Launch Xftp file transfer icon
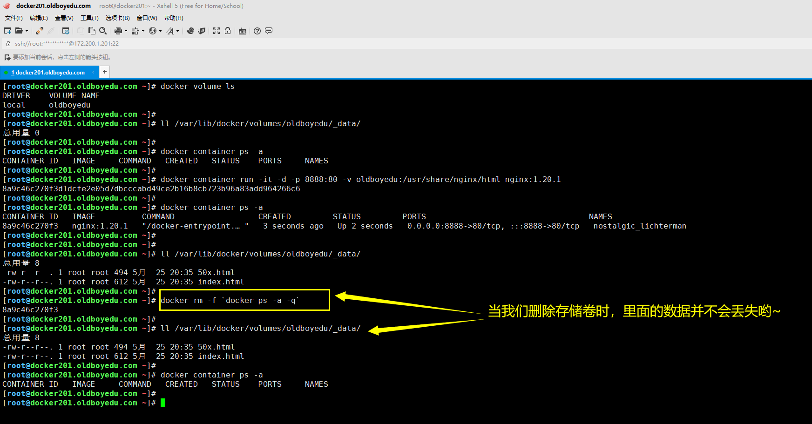The image size is (812, 424). click(x=202, y=31)
